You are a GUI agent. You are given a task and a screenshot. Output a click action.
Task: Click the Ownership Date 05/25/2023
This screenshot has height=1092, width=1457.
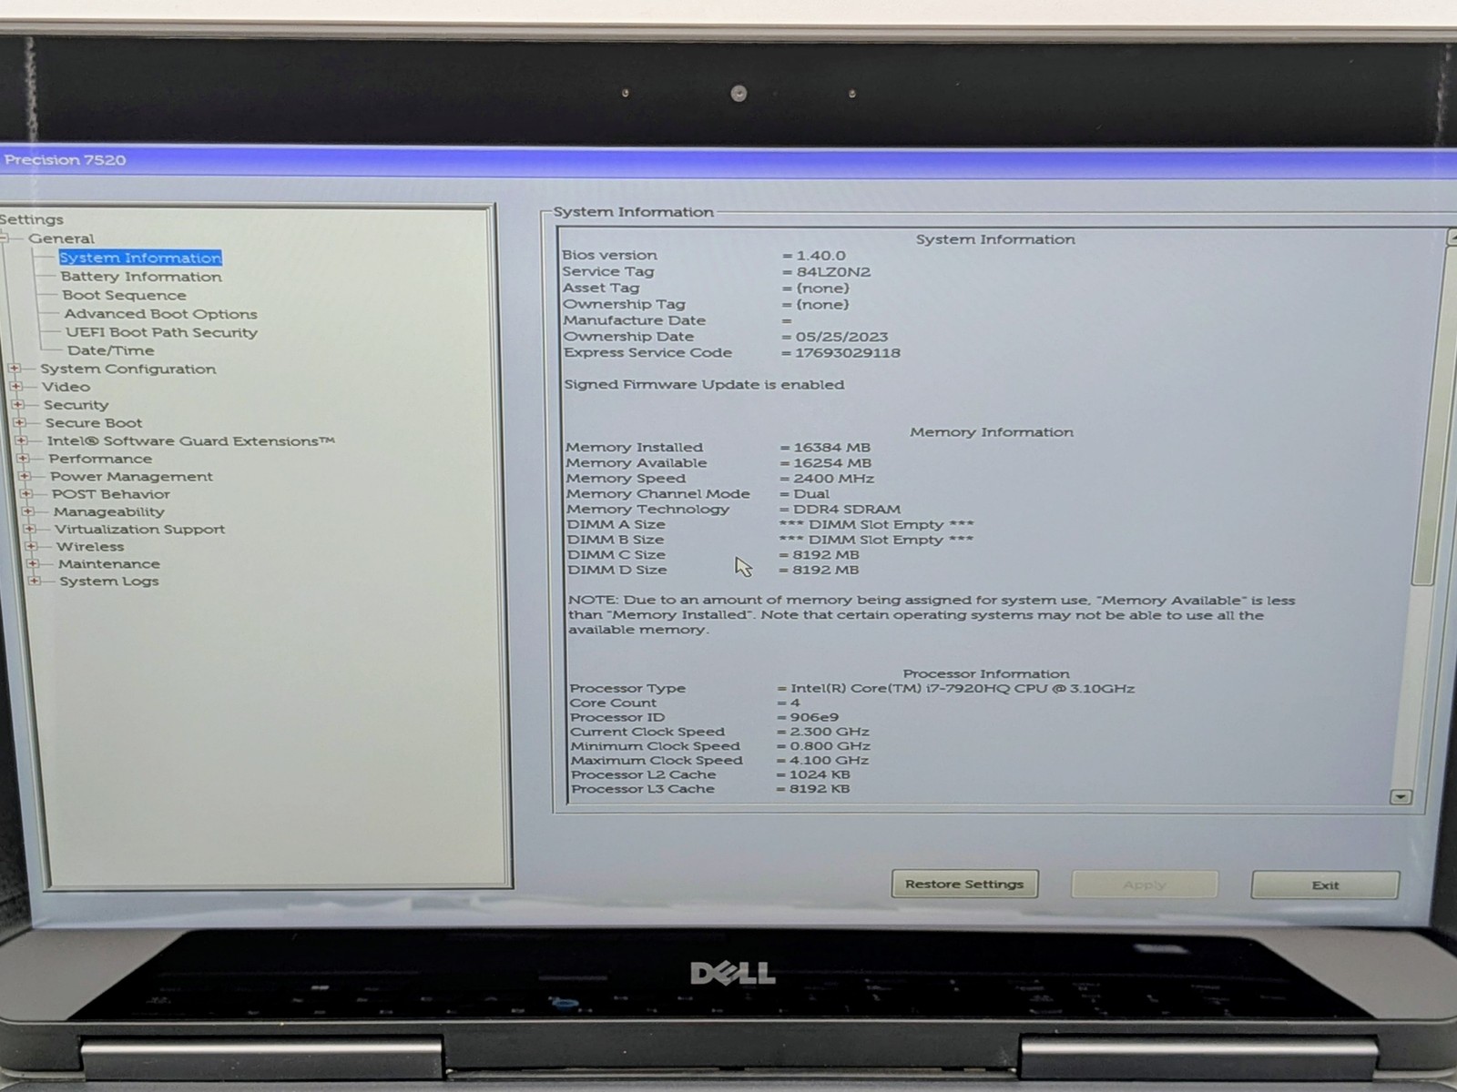pyautogui.click(x=841, y=337)
